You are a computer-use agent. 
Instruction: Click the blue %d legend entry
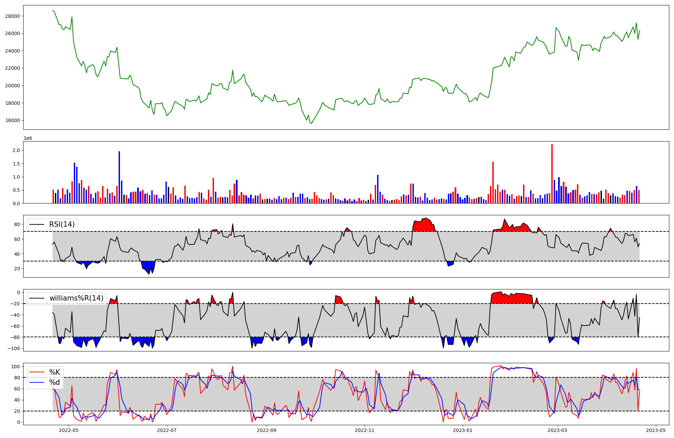(x=55, y=382)
